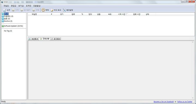Click the 일시중지 (Pause) toolbar icon

click(22, 10)
